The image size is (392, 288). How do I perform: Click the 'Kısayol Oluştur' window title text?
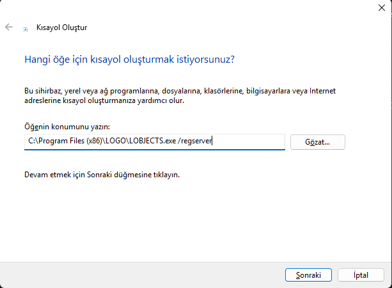(x=62, y=28)
